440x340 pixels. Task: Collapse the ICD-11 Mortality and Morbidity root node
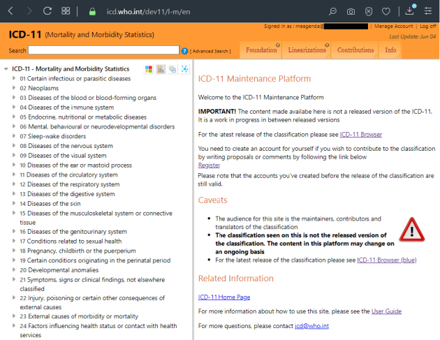click(x=6, y=69)
